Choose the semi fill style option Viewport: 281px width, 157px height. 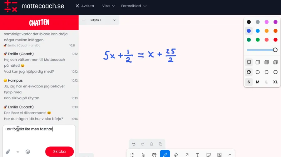tap(258, 62)
